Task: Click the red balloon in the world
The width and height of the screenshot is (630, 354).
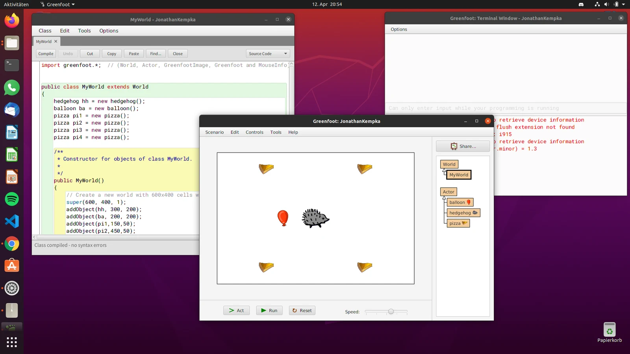Action: tap(283, 218)
